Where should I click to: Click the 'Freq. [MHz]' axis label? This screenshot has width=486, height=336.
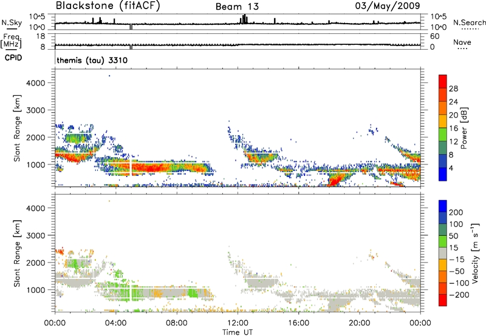click(11, 41)
